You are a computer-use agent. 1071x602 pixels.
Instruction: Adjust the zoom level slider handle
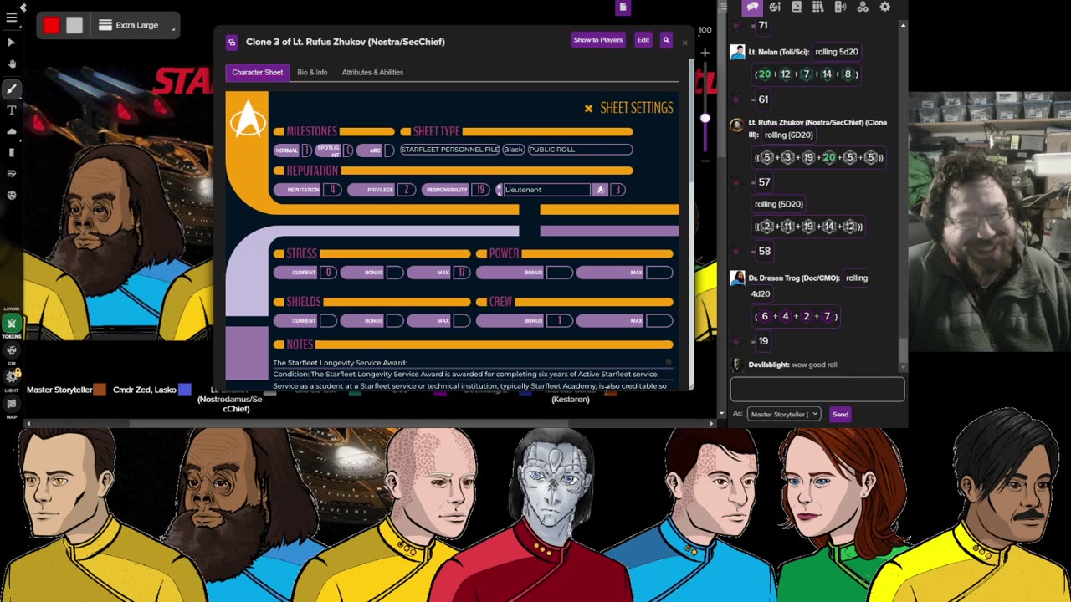click(705, 118)
